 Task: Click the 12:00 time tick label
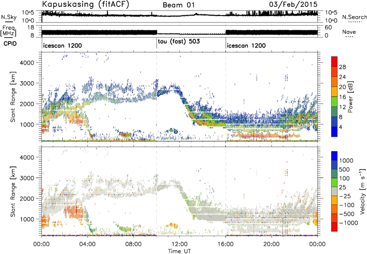[179, 244]
